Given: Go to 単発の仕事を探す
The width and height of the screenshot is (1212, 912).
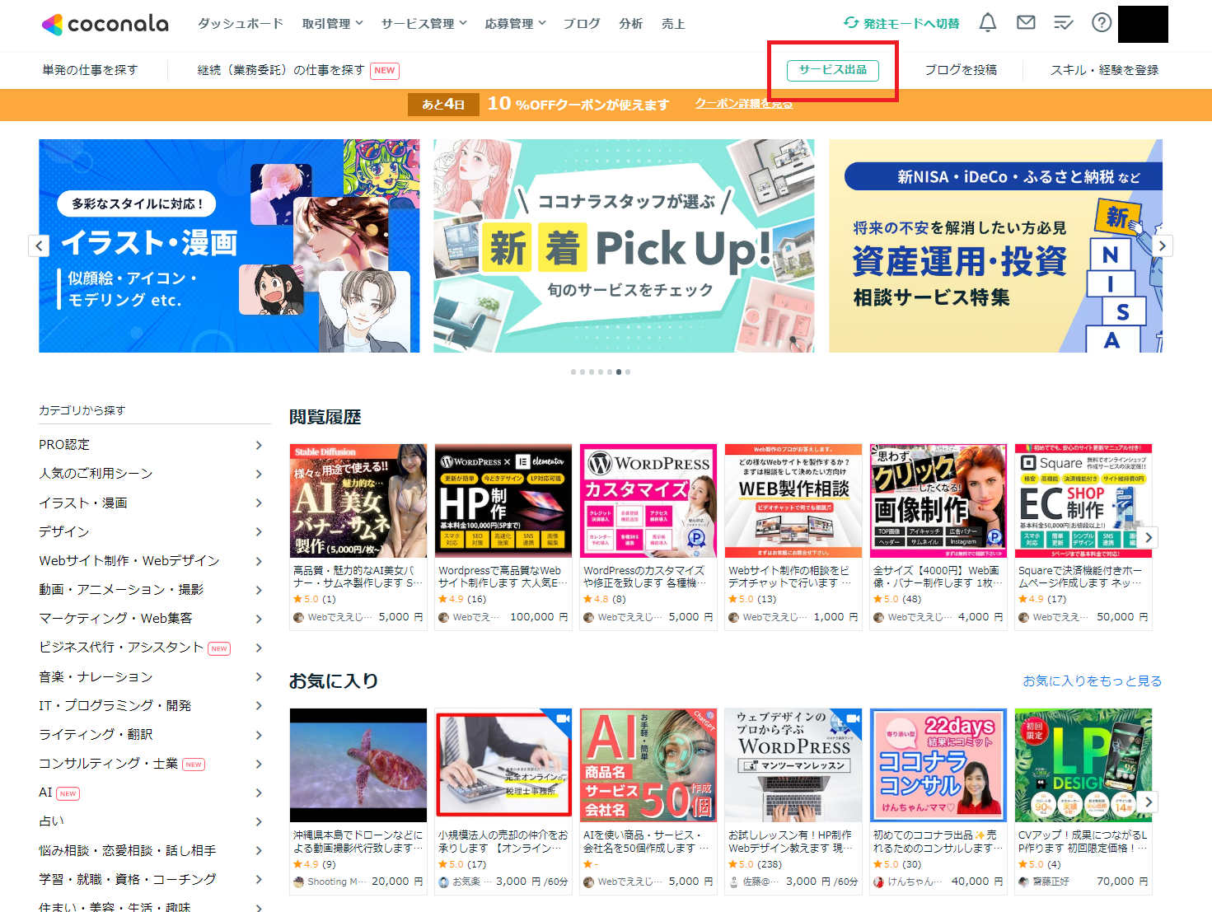Looking at the screenshot, I should 90,70.
